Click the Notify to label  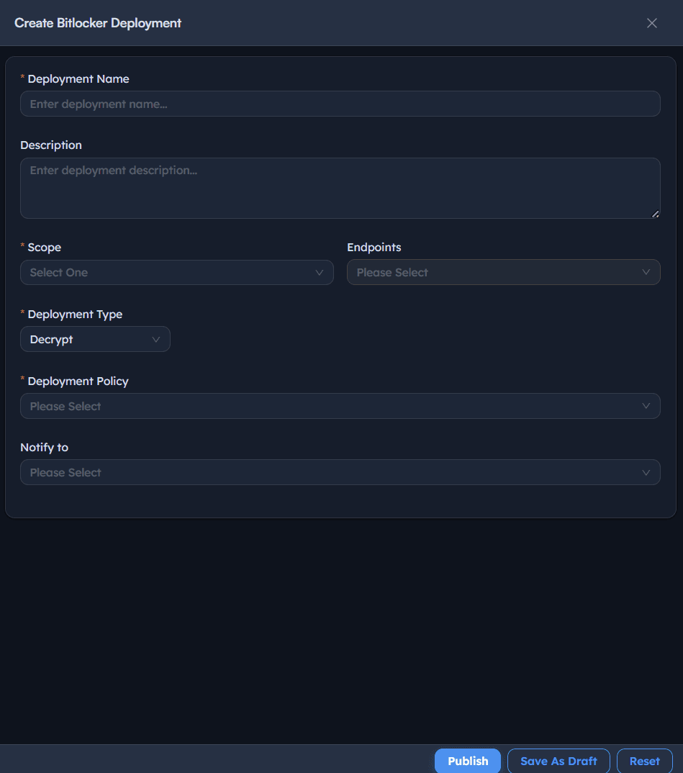pyautogui.click(x=45, y=447)
